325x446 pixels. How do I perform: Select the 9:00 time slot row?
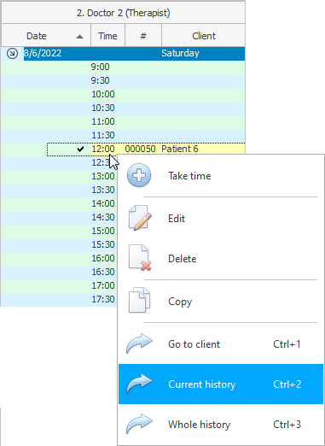coord(123,67)
